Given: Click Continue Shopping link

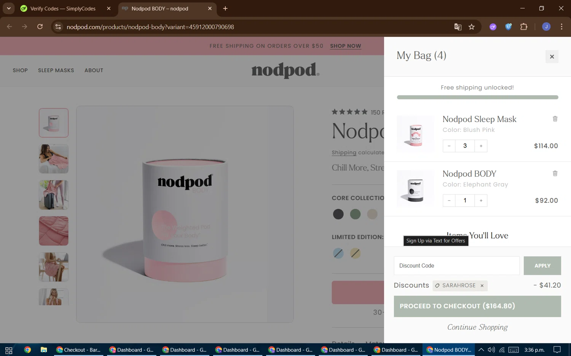Looking at the screenshot, I should 477,327.
